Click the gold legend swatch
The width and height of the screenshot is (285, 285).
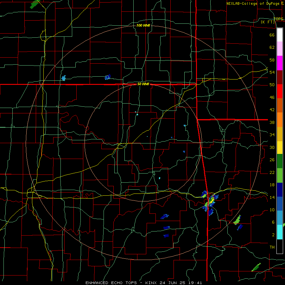280,134
